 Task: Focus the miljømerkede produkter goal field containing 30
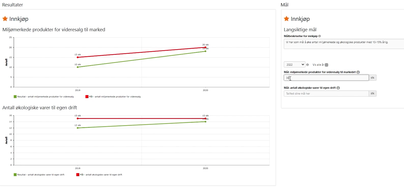click(326, 78)
